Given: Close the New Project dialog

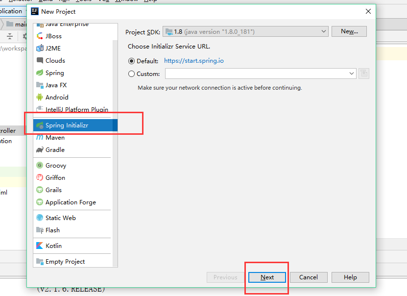Looking at the screenshot, I should [368, 11].
